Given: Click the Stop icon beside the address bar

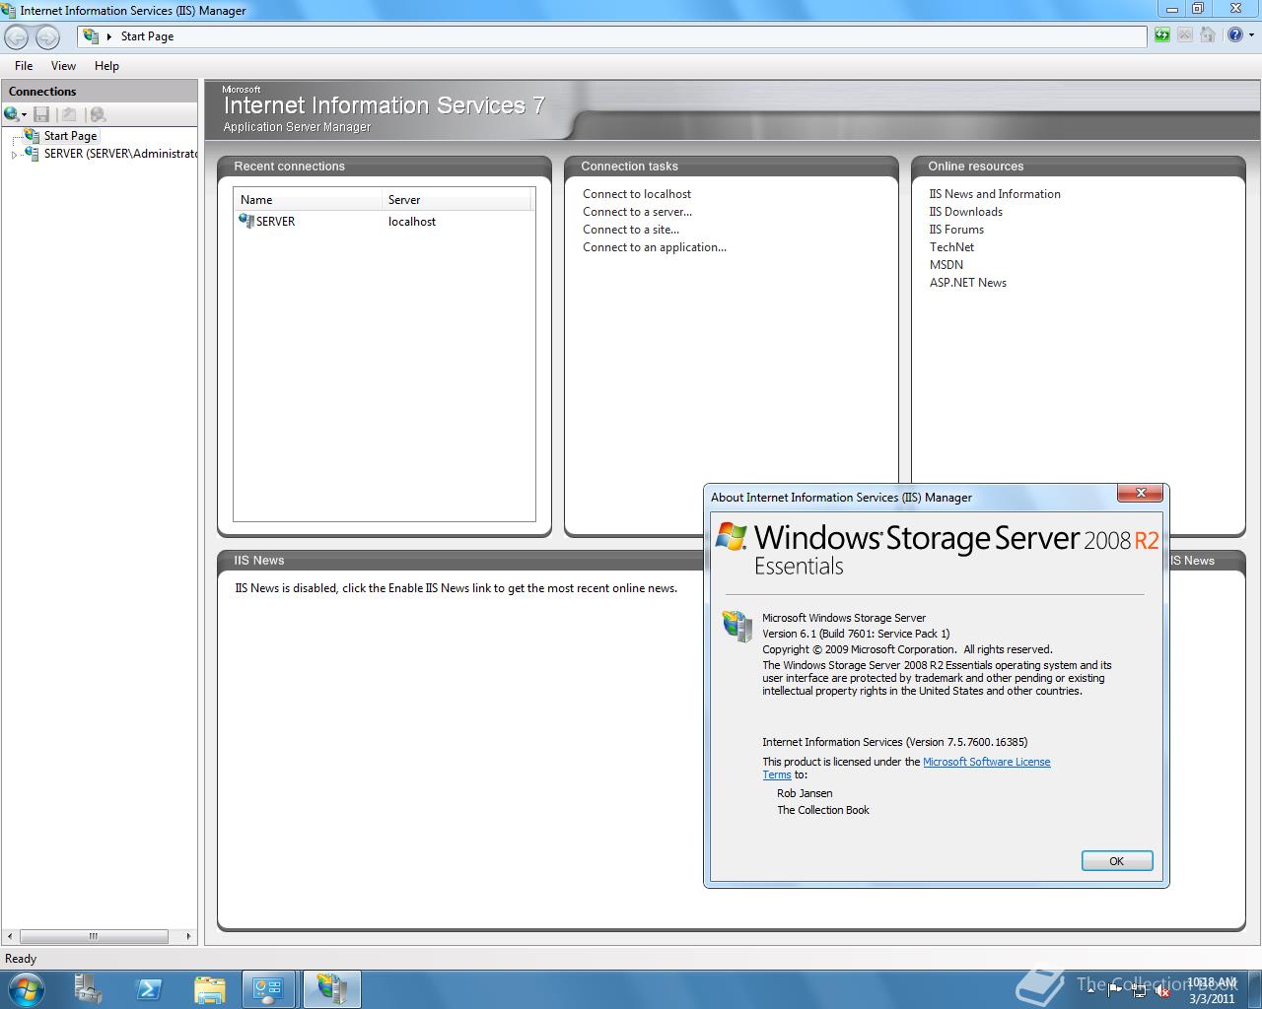Looking at the screenshot, I should tap(1184, 35).
